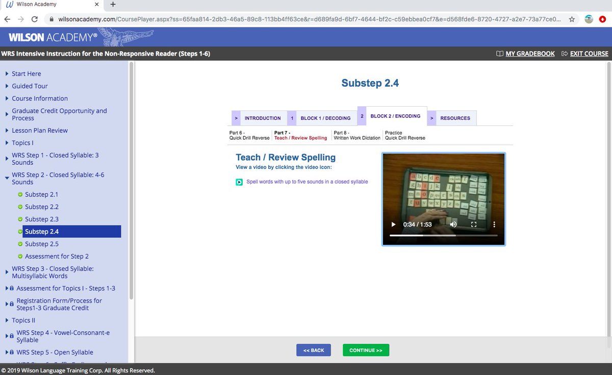Open the video's more options menu
This screenshot has width=612, height=375.
pos(494,224)
